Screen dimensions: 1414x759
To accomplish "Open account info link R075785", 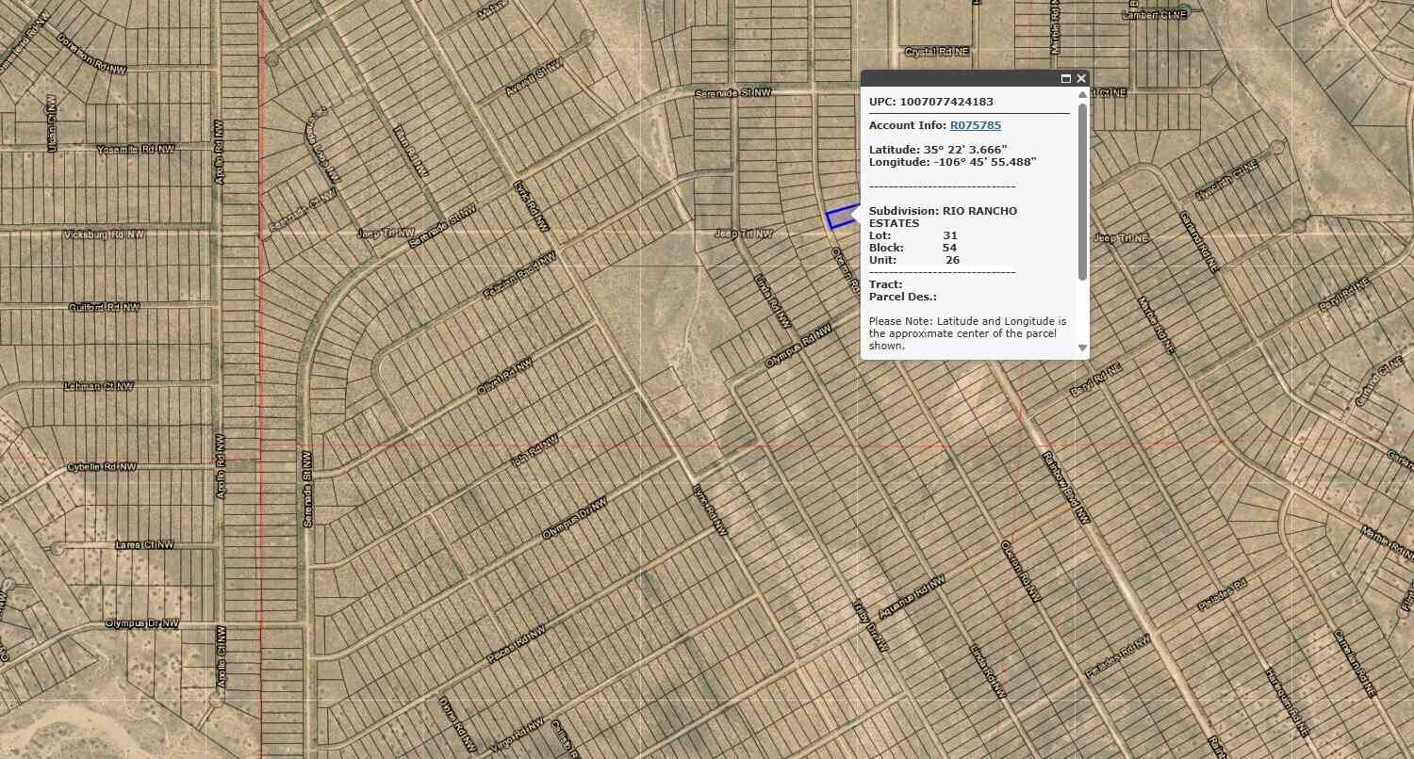I will [976, 125].
